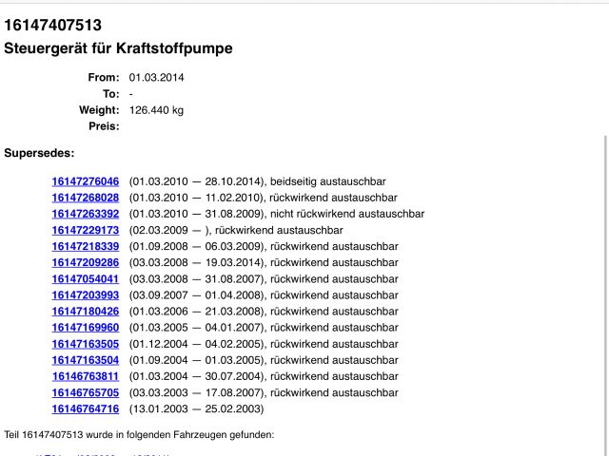Click the Steuergerät für Kraftstoffpumpe title

pyautogui.click(x=118, y=48)
